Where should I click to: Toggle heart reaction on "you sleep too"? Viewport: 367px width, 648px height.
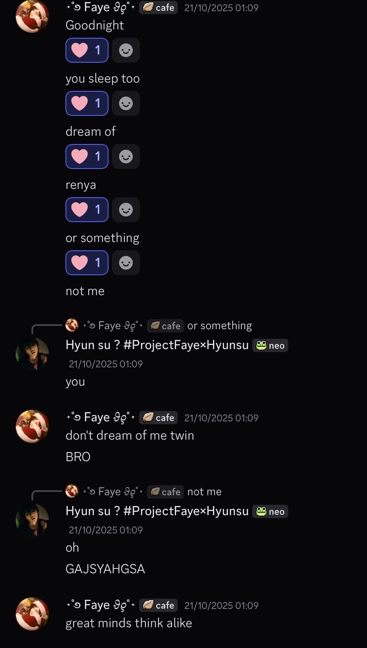pyautogui.click(x=87, y=103)
